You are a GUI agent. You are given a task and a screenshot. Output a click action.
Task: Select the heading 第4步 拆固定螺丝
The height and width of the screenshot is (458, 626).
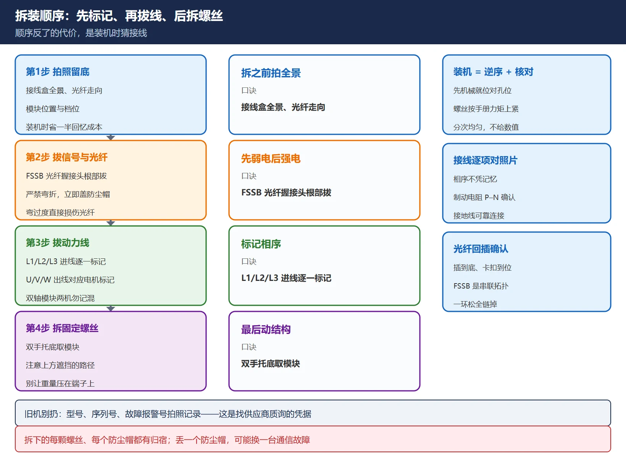62,328
